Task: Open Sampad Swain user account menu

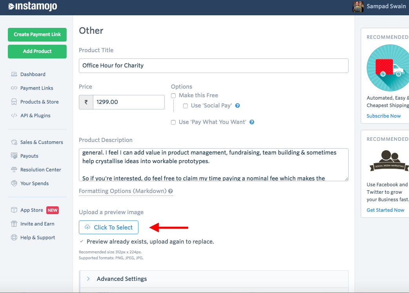Action: click(380, 6)
